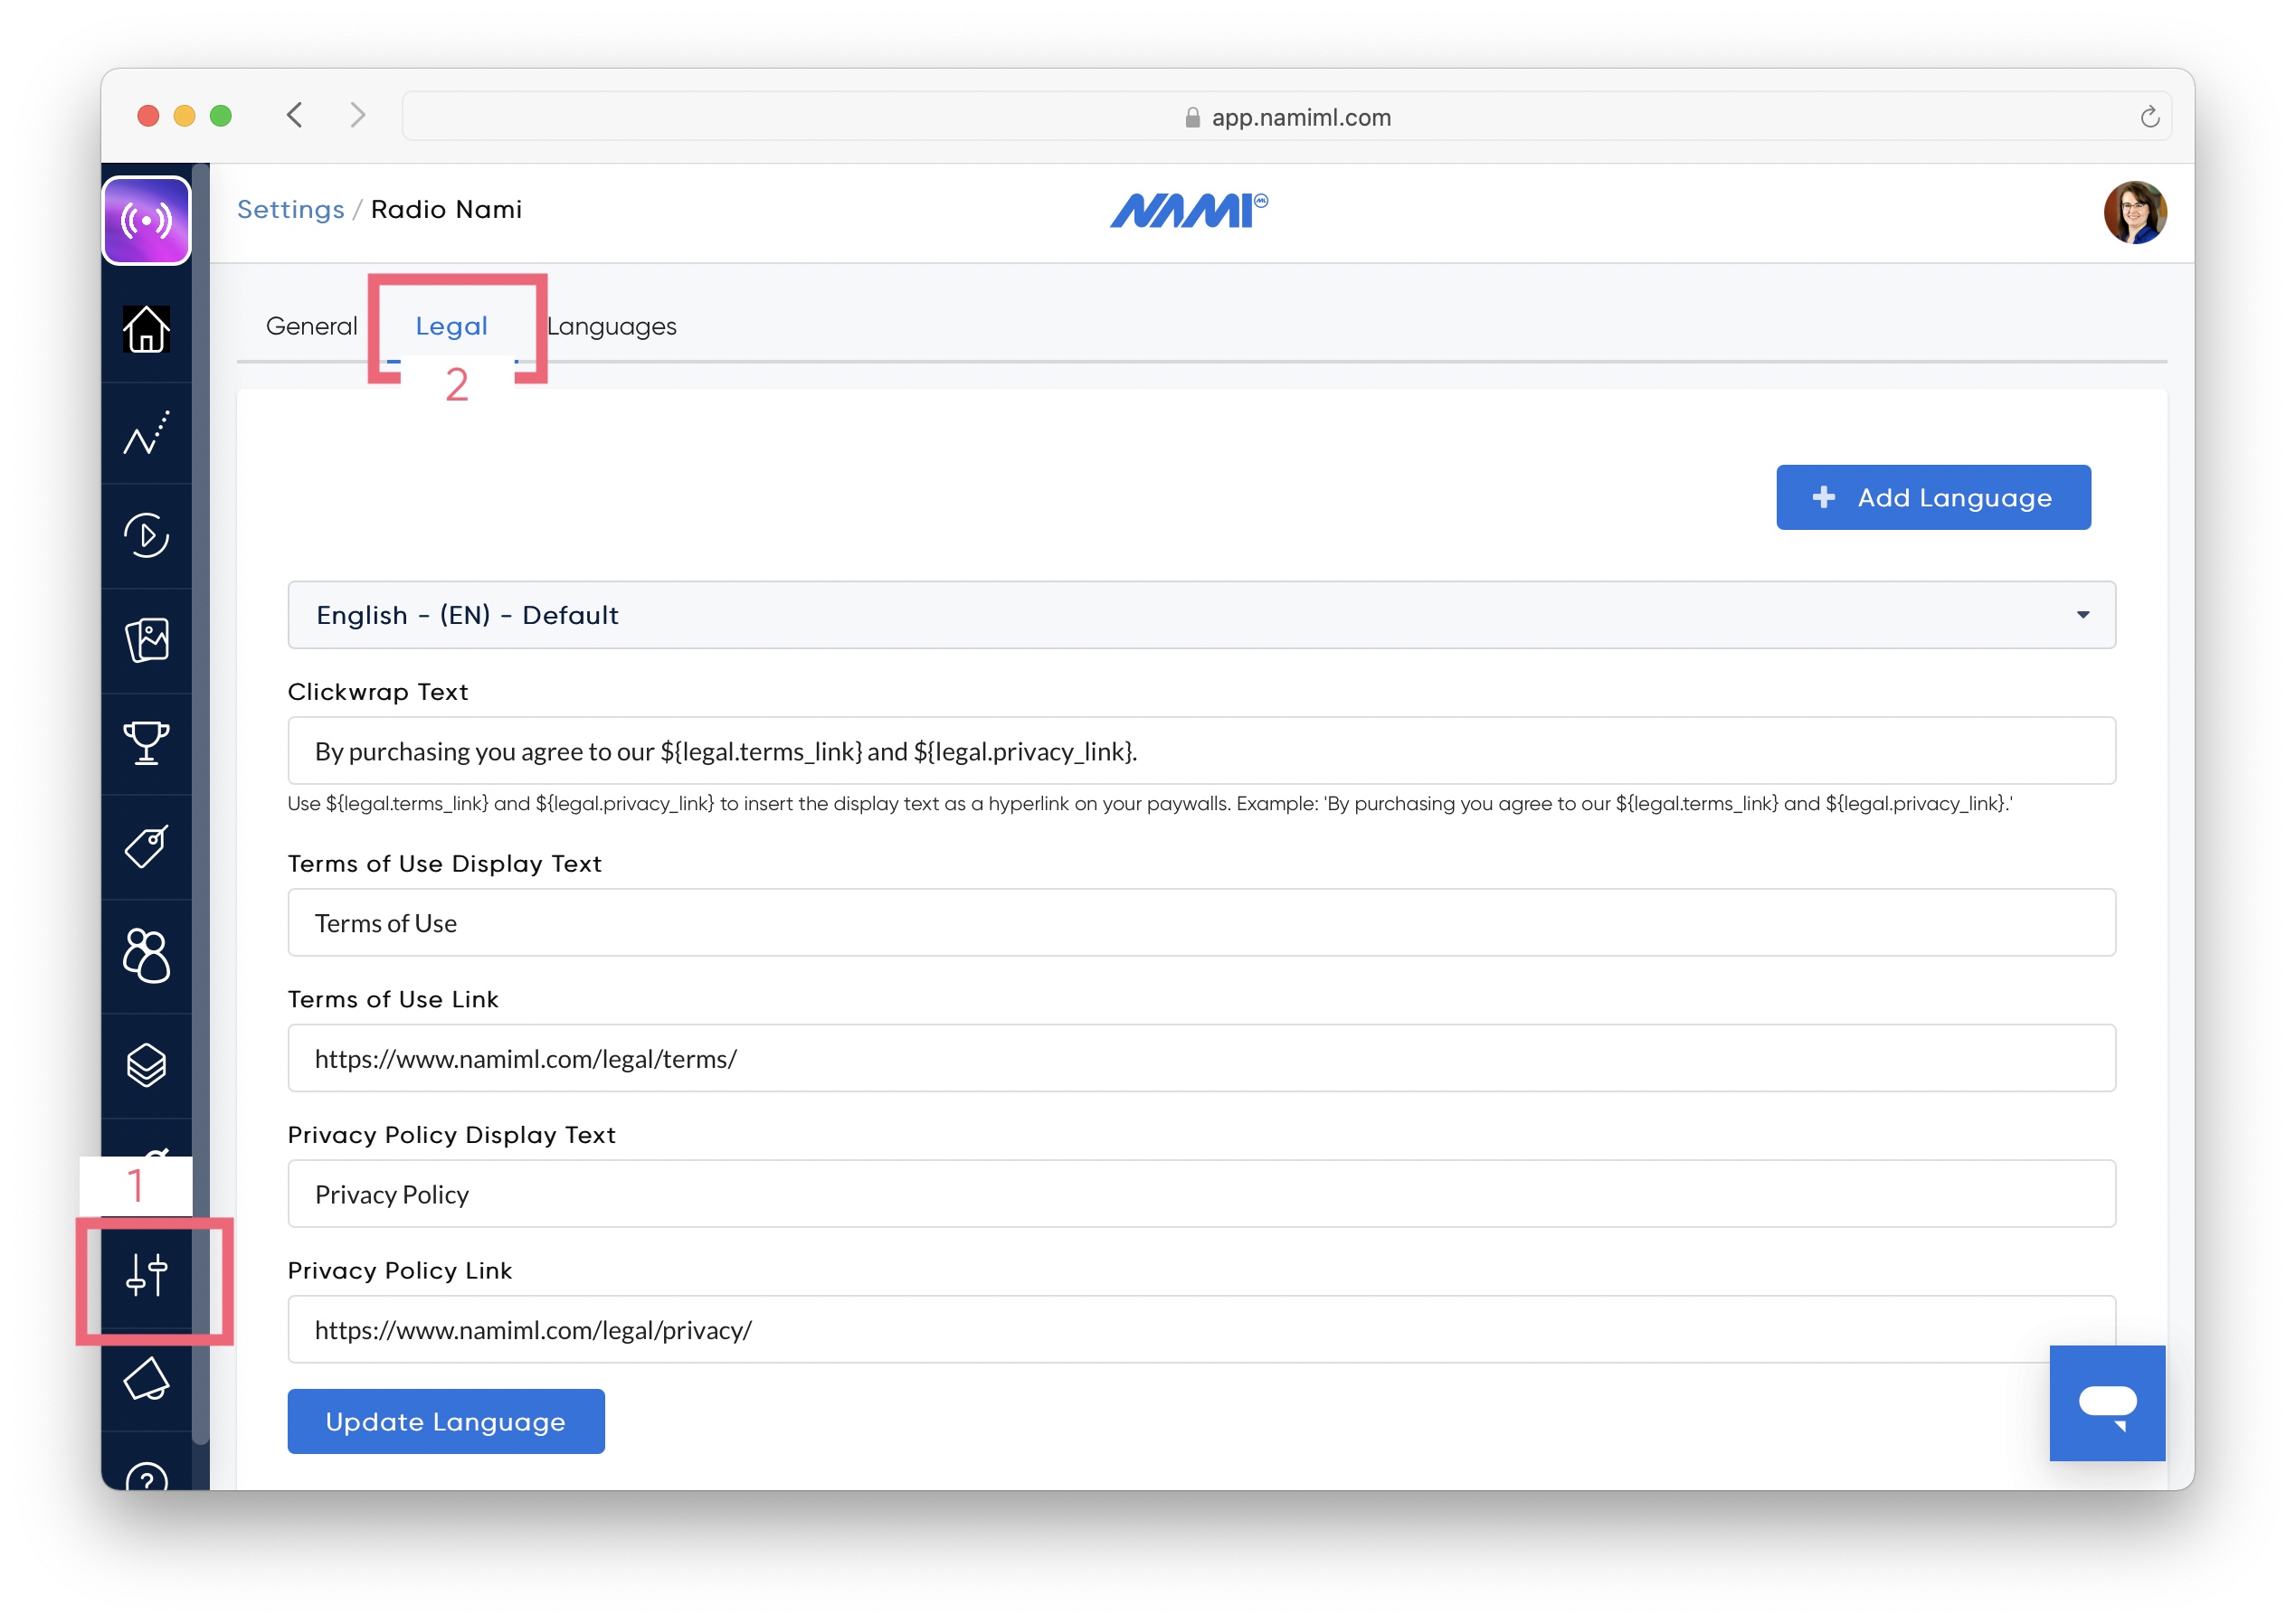Viewport: 2296px width, 1624px height.
Task: Switch to the General tab
Action: click(311, 326)
